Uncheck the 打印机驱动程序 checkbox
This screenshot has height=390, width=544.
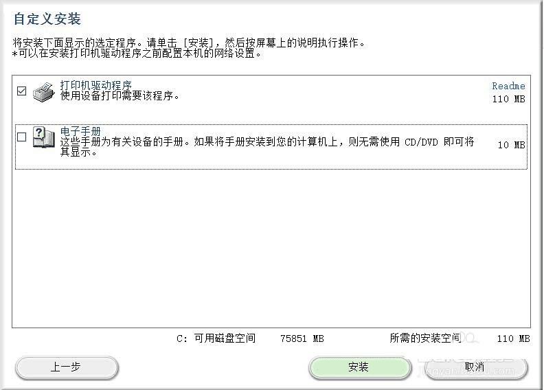pos(21,91)
